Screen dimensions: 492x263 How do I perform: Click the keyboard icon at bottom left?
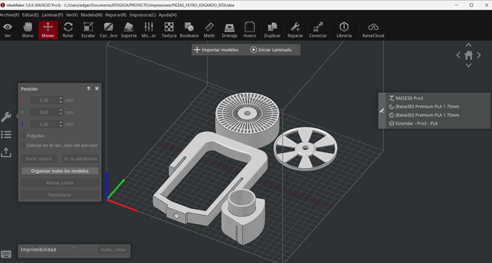tap(6, 254)
